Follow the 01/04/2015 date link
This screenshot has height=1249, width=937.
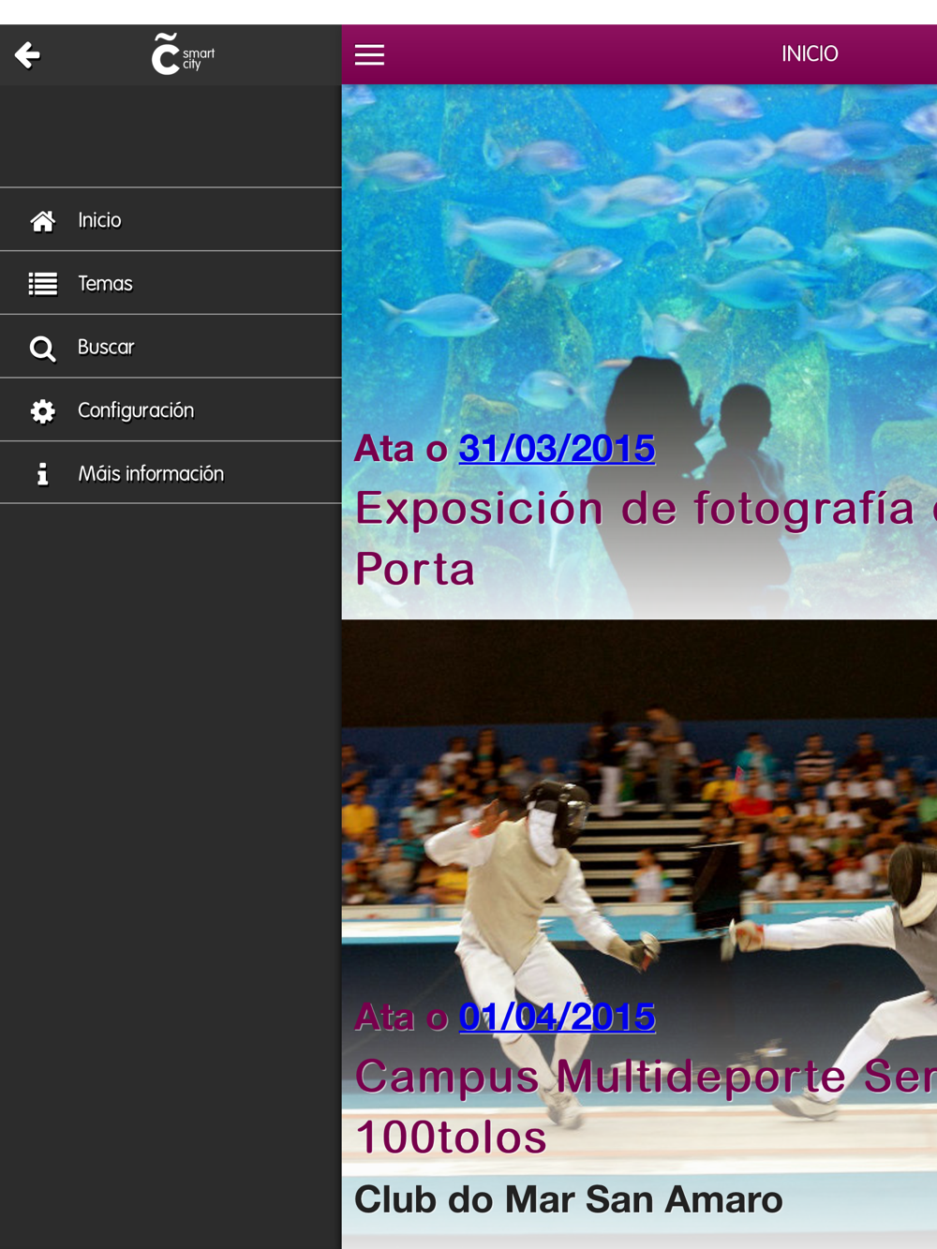pos(557,1017)
